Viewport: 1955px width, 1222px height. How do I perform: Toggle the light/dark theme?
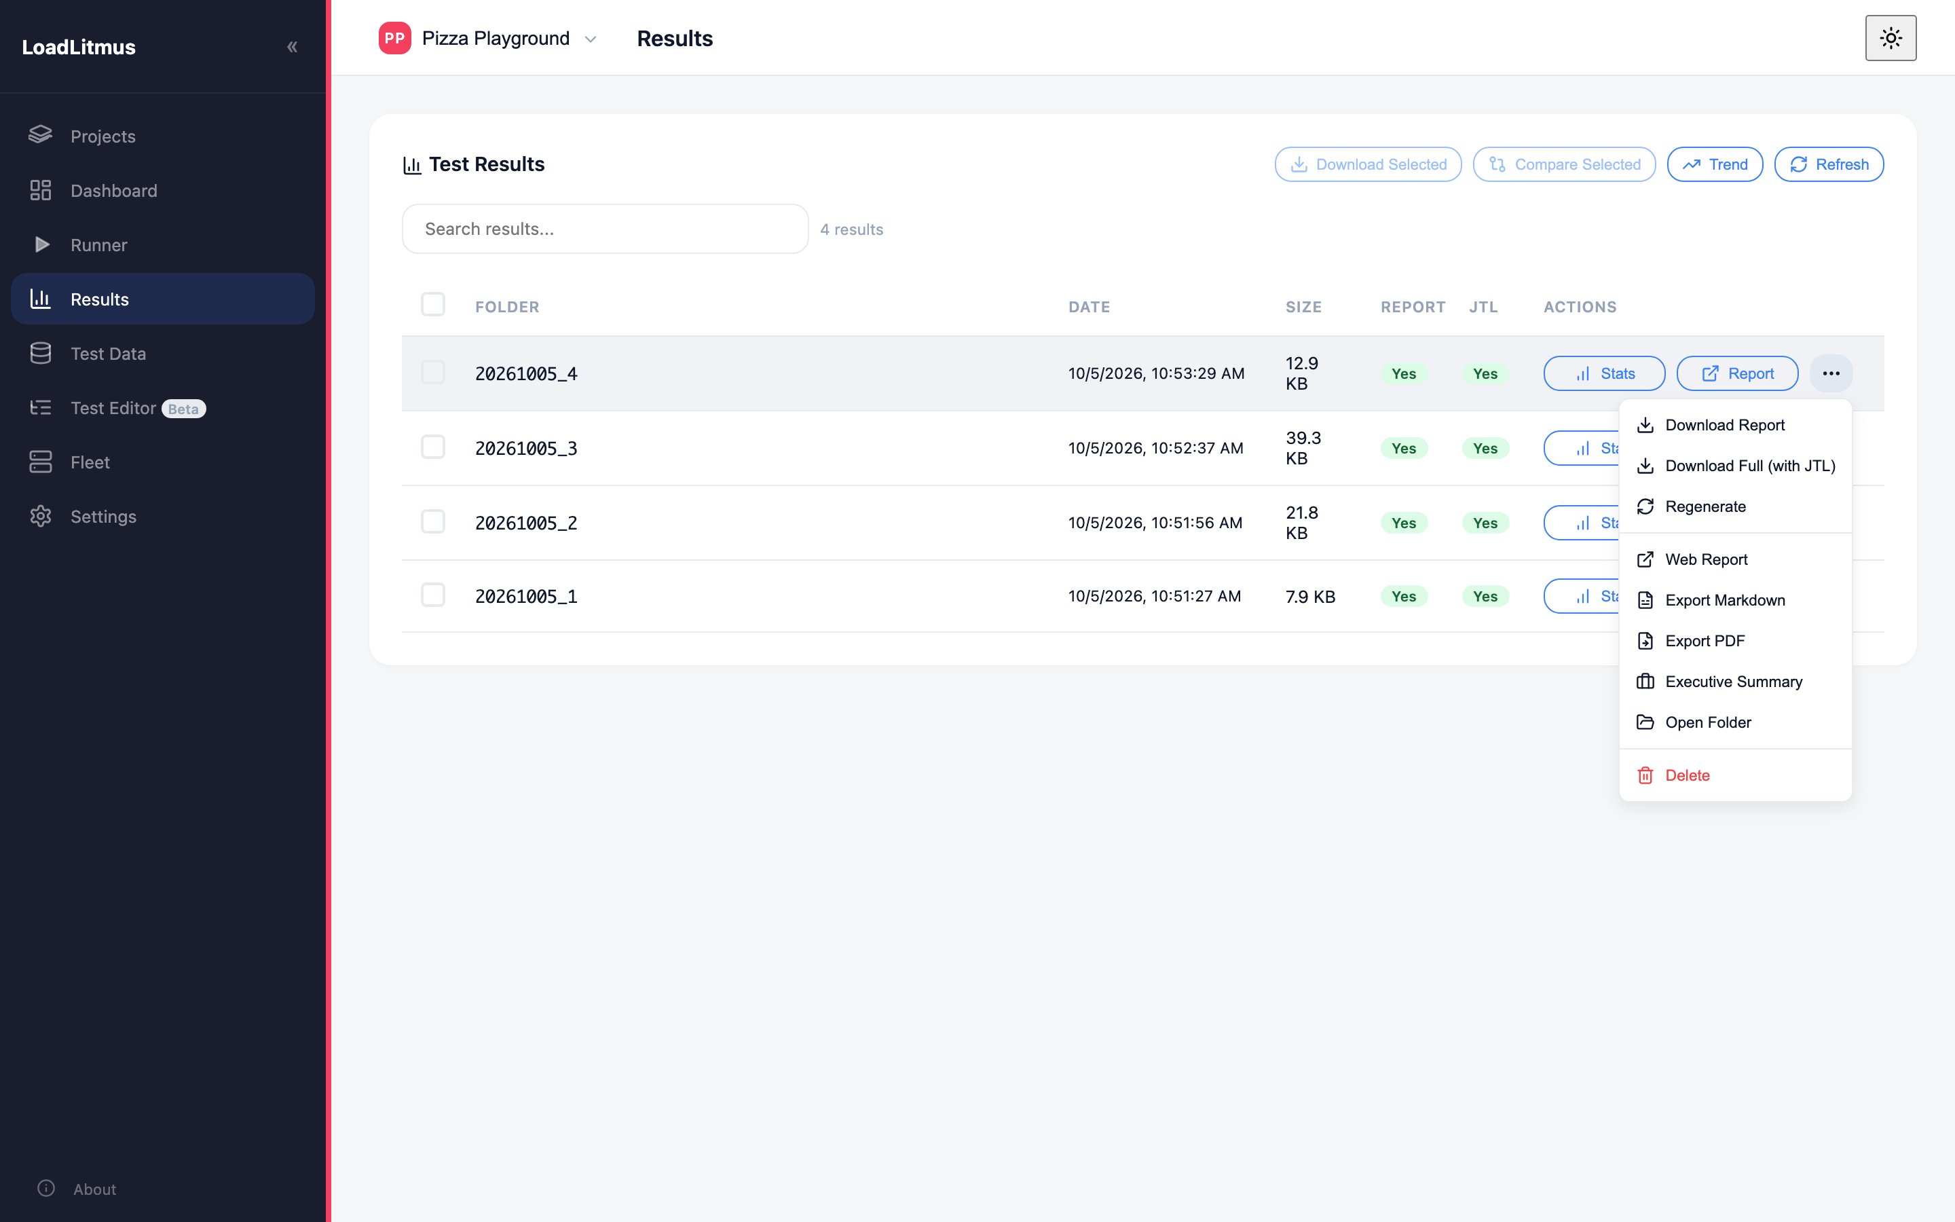tap(1891, 38)
